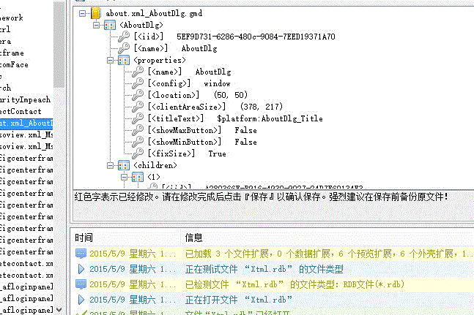Click the key icon for [<clientAreaSize>]
This screenshot has width=474, height=315.
tap(138, 107)
